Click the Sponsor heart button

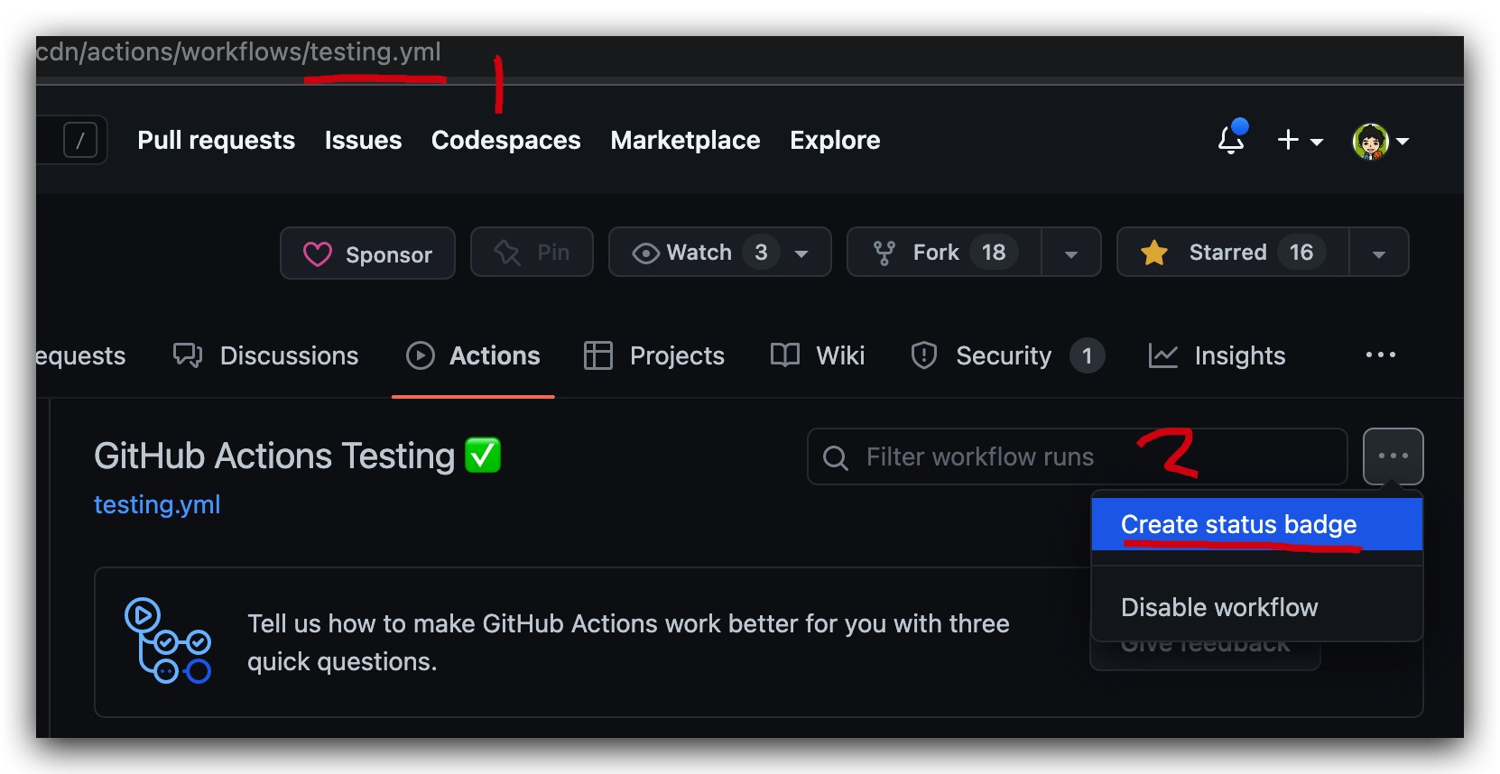pos(367,253)
